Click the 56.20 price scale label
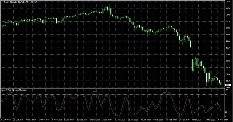Image resolution: width=233 pixels, height=122 pixels. tap(228, 22)
